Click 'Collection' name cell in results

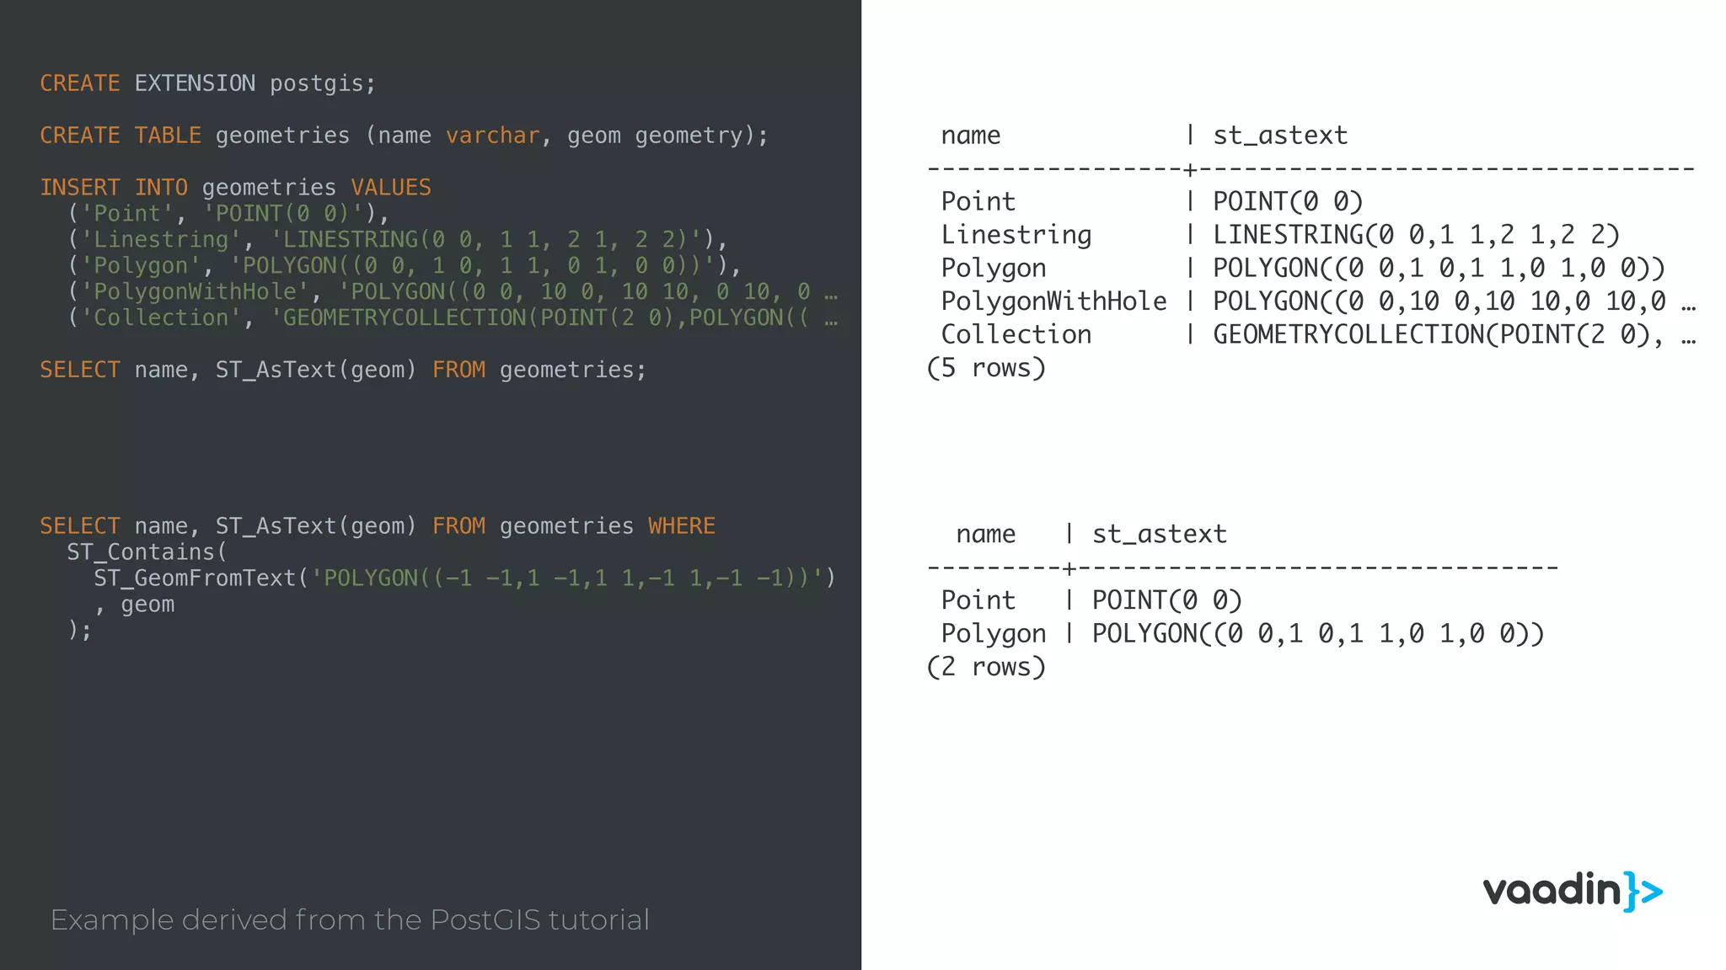click(1016, 335)
